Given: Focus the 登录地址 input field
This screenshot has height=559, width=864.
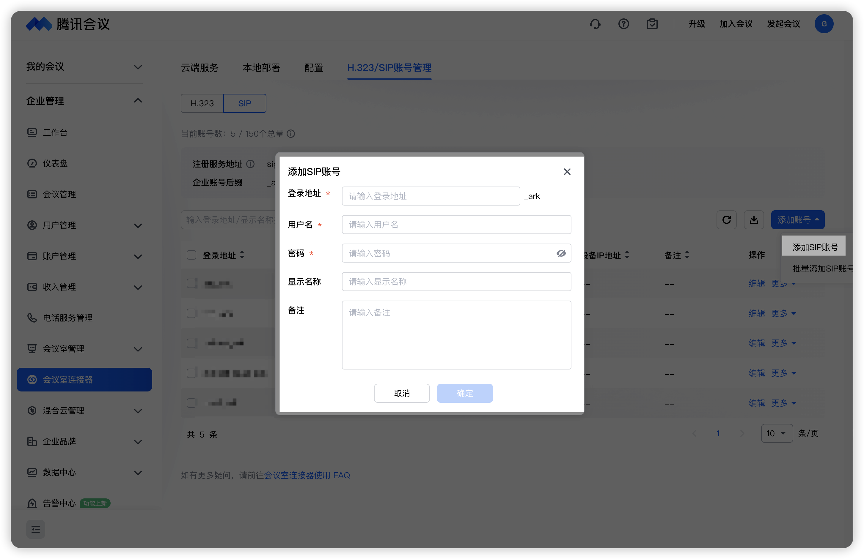Looking at the screenshot, I should coord(431,196).
